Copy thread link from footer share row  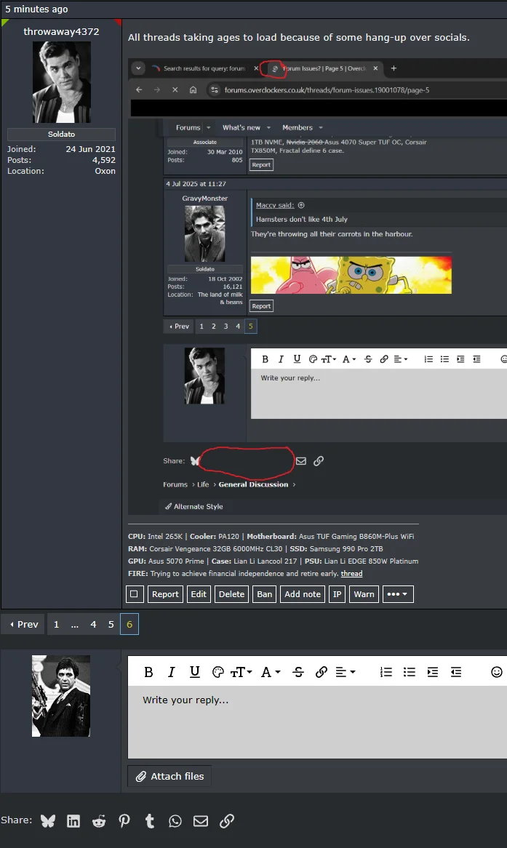click(227, 821)
